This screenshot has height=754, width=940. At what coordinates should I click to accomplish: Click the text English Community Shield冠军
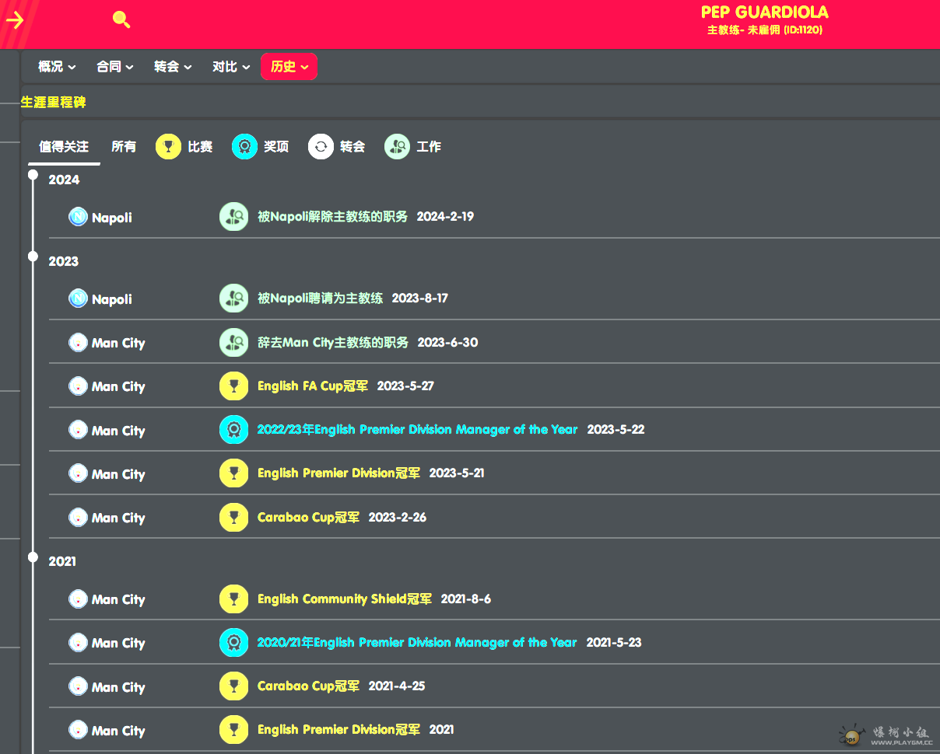[345, 599]
